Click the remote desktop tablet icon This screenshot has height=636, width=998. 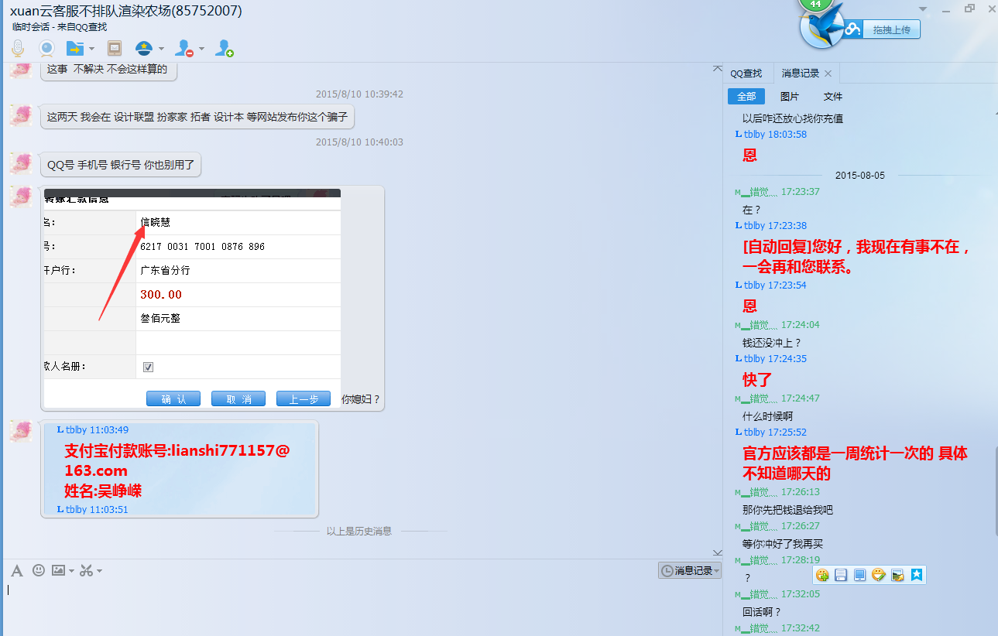pyautogui.click(x=115, y=49)
